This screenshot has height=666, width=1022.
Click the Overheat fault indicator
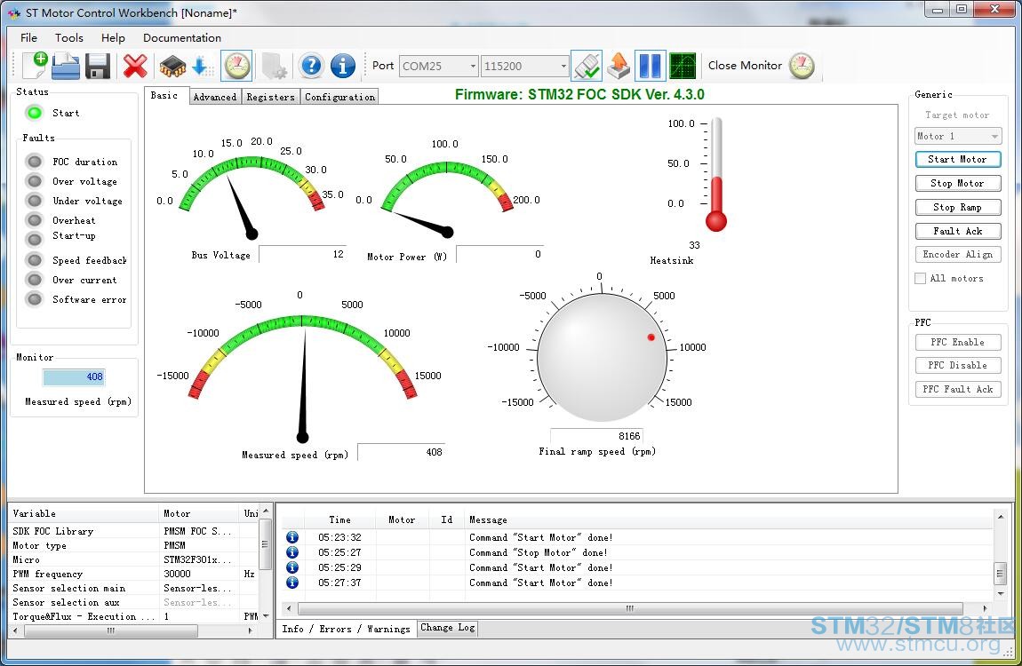[34, 220]
